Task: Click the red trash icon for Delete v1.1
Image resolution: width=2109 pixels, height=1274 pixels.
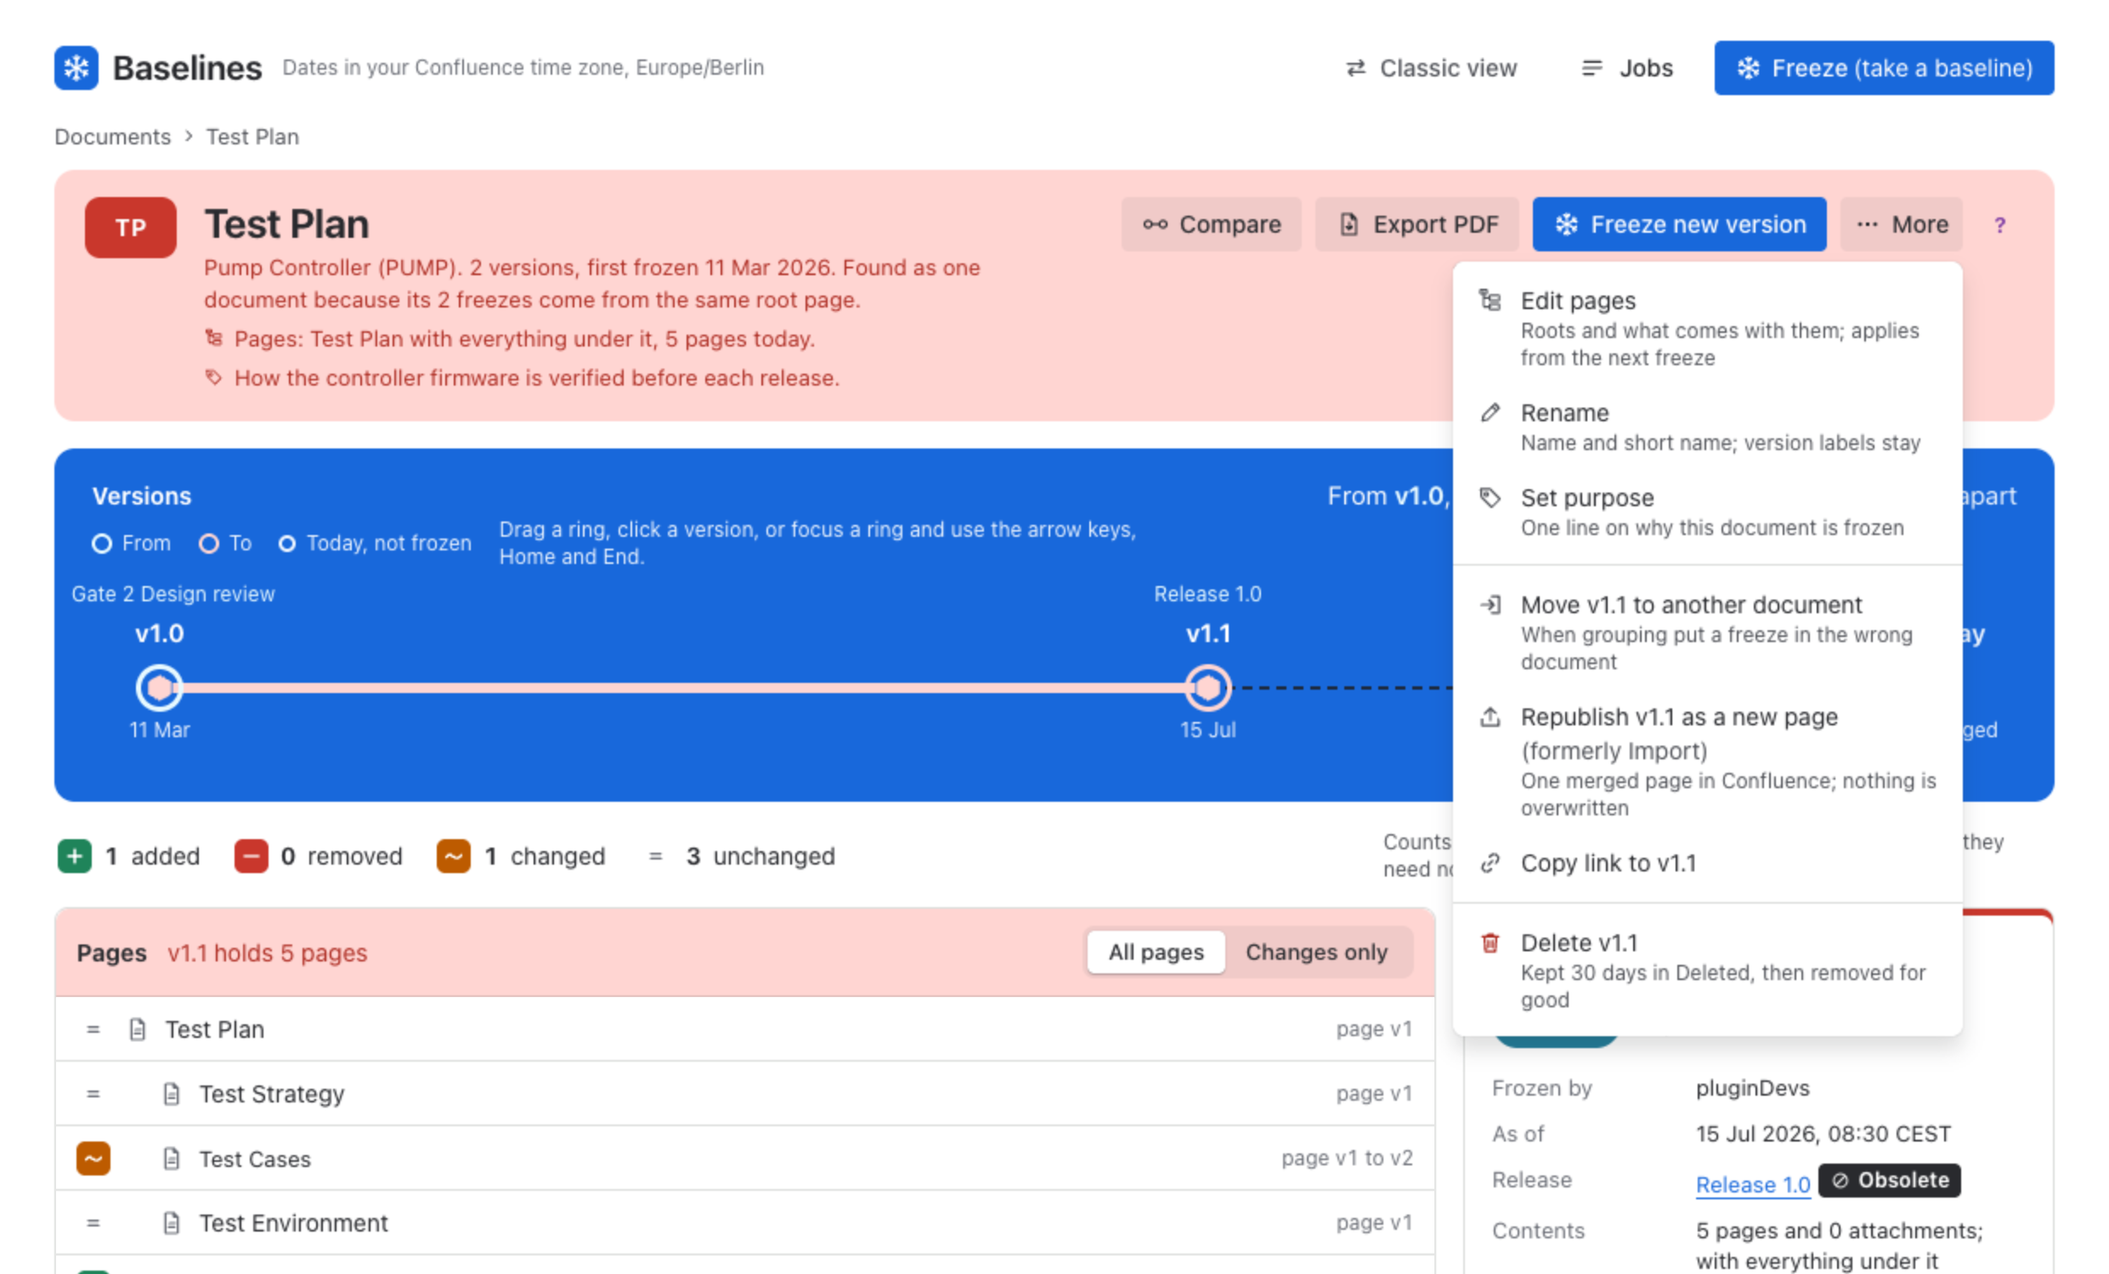Action: tap(1490, 943)
